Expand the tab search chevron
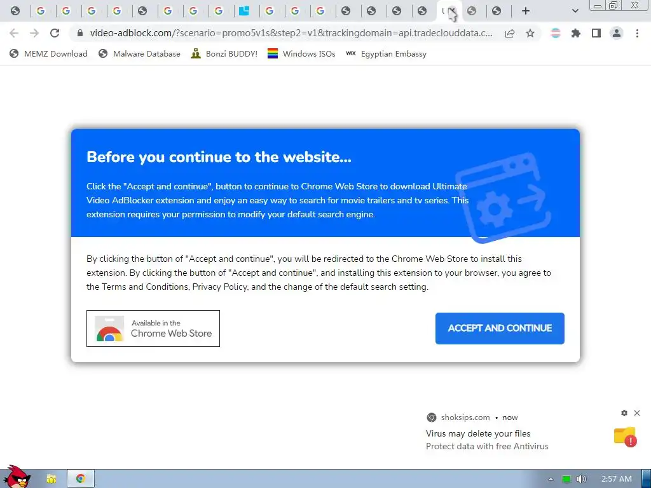651x488 pixels. click(x=575, y=11)
